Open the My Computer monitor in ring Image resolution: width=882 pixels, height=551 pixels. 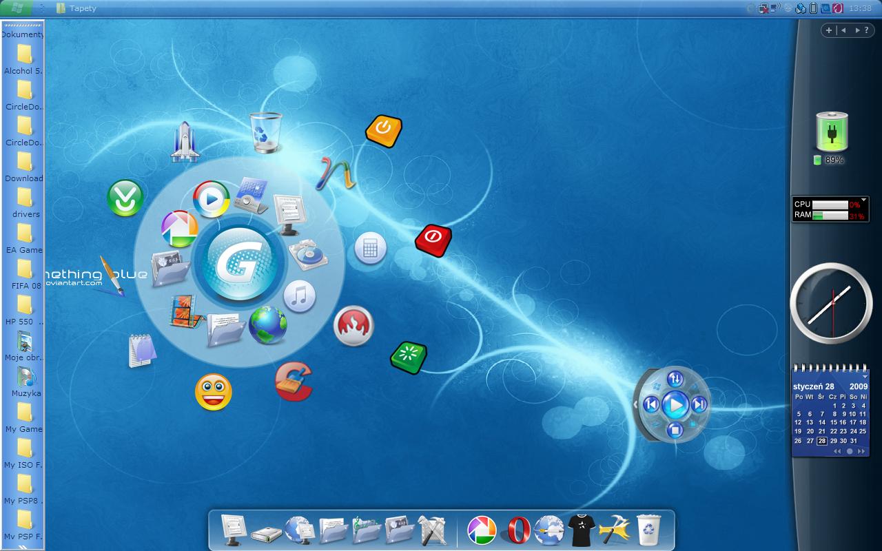point(289,214)
